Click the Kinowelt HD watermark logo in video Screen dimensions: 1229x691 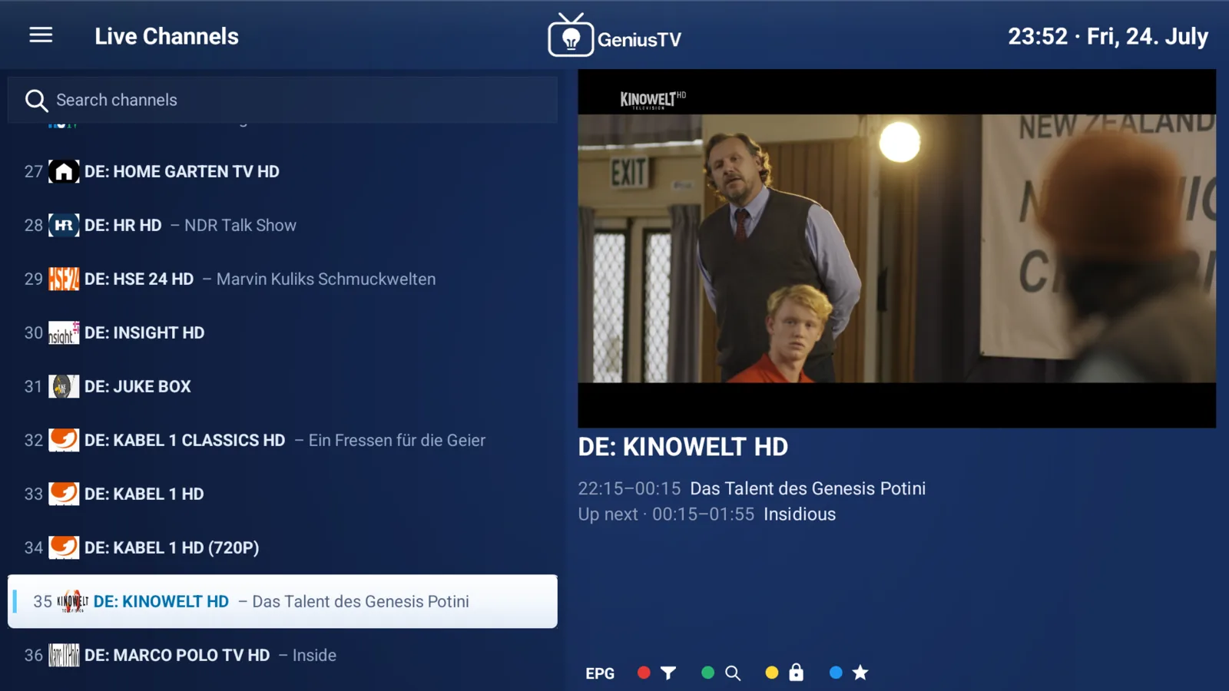tap(653, 100)
